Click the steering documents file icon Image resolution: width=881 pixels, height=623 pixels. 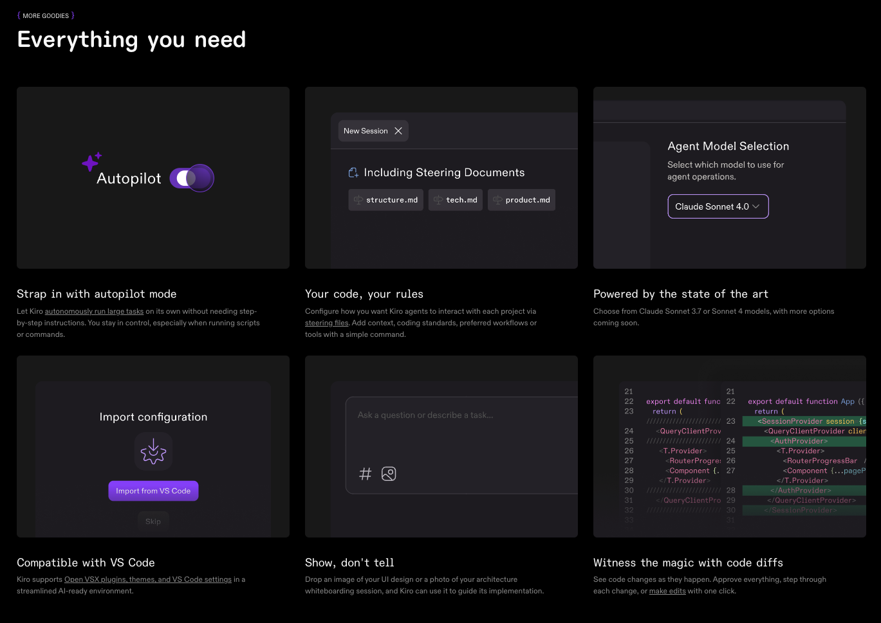pos(353,172)
